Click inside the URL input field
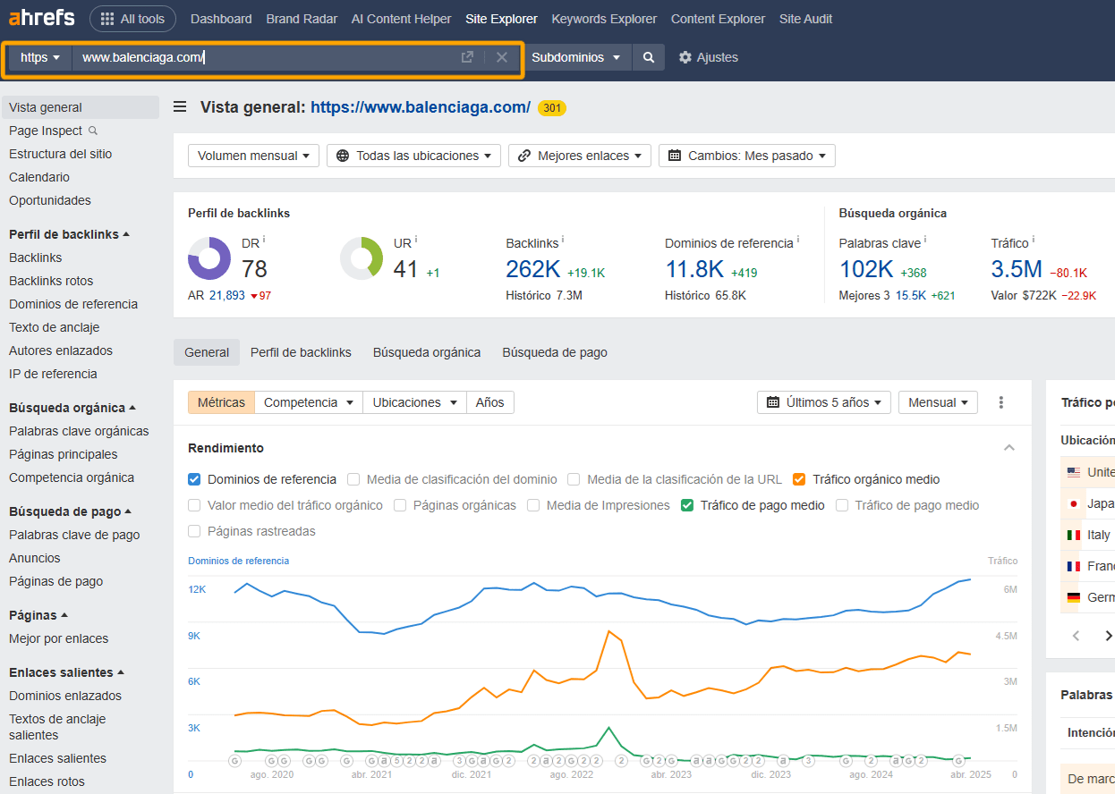 [268, 56]
